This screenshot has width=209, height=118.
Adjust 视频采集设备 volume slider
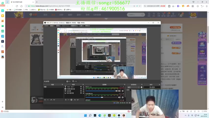[x=102, y=97]
